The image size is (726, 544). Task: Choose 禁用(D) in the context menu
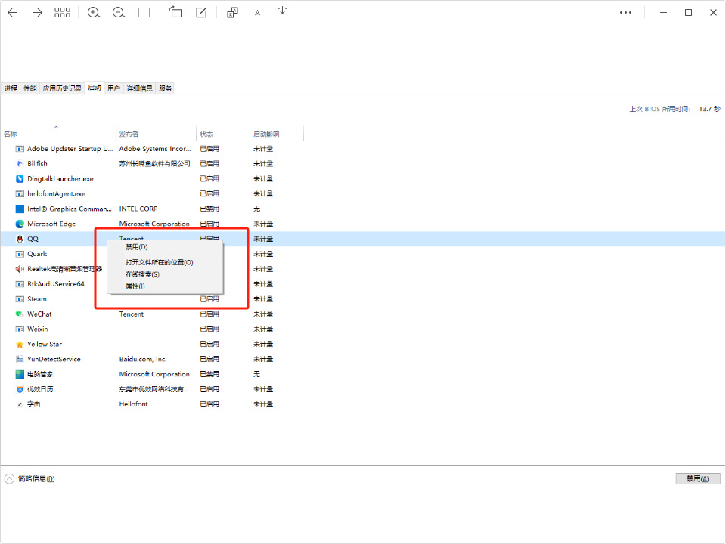[165, 247]
